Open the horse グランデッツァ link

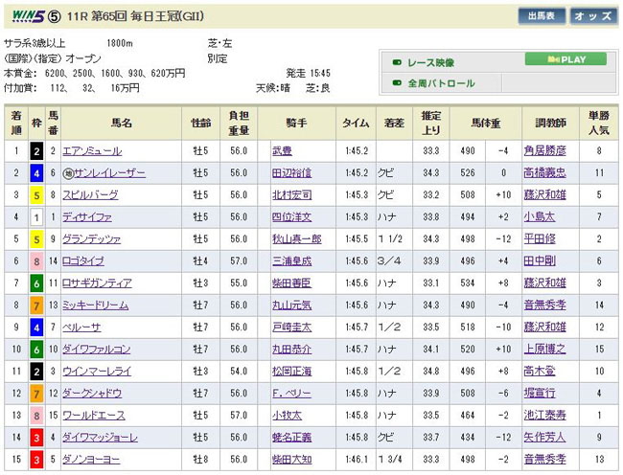pos(92,239)
